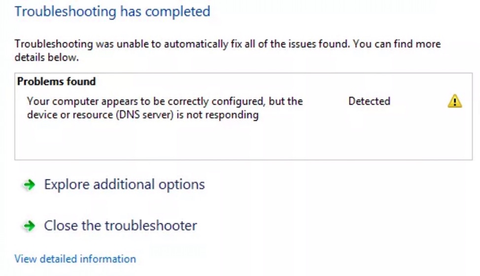Click the word 'completed' in the blue heading
This screenshot has width=480, height=276.
(177, 12)
